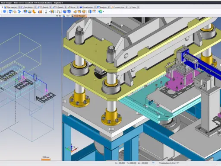Click the blue cube with magnifier toolbar icon
The width and height of the screenshot is (221, 166).
click(10, 12)
